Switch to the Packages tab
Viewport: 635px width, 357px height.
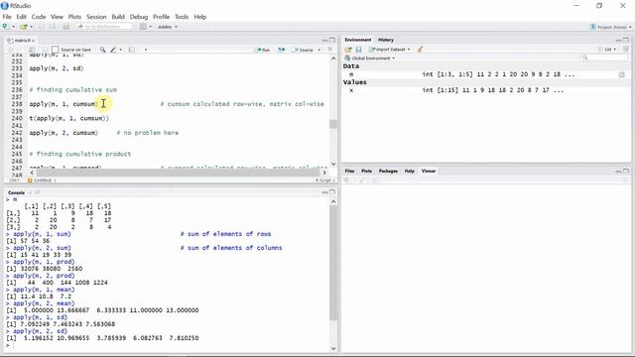coord(388,171)
